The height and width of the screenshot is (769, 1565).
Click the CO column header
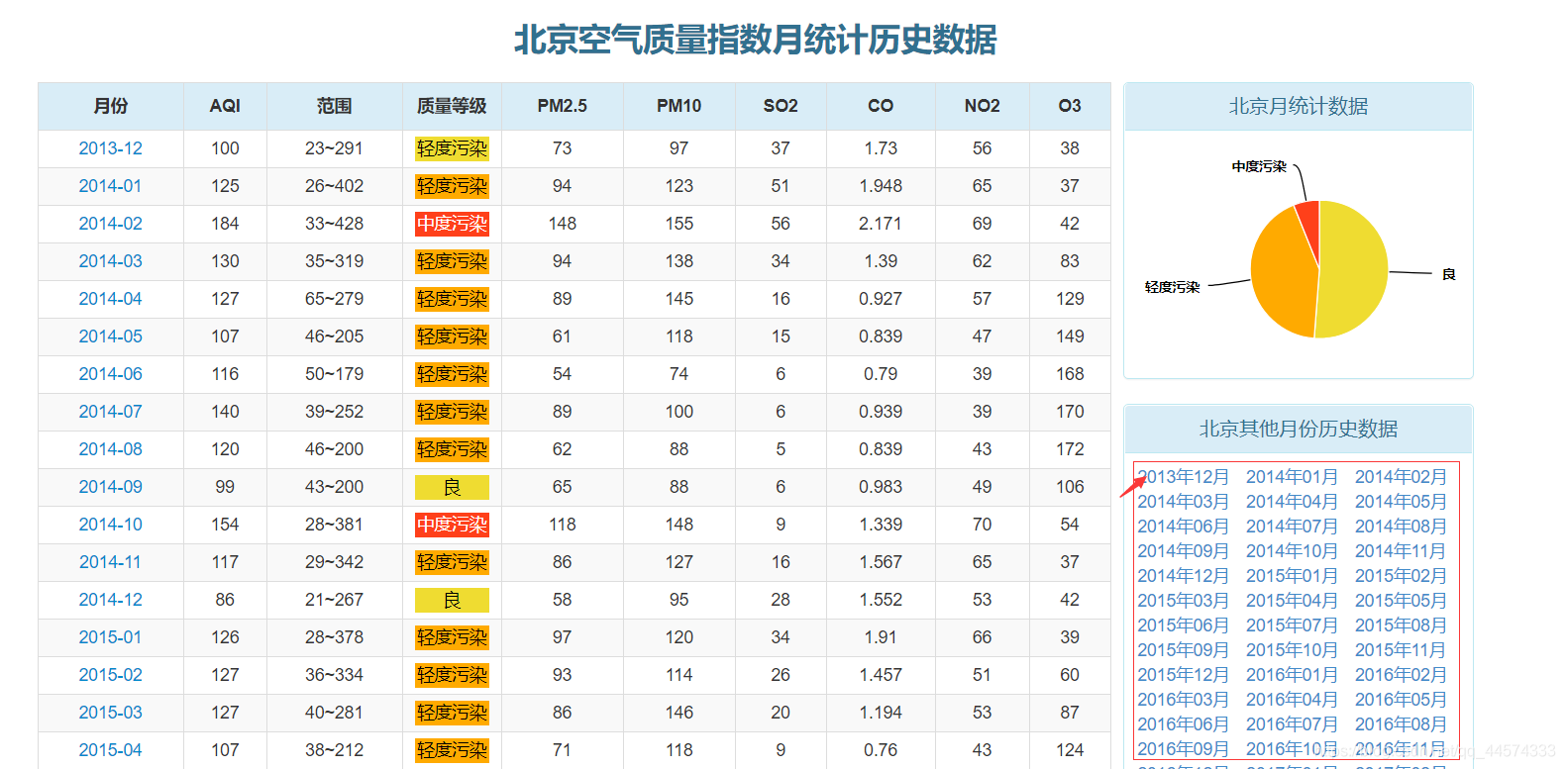click(x=881, y=106)
